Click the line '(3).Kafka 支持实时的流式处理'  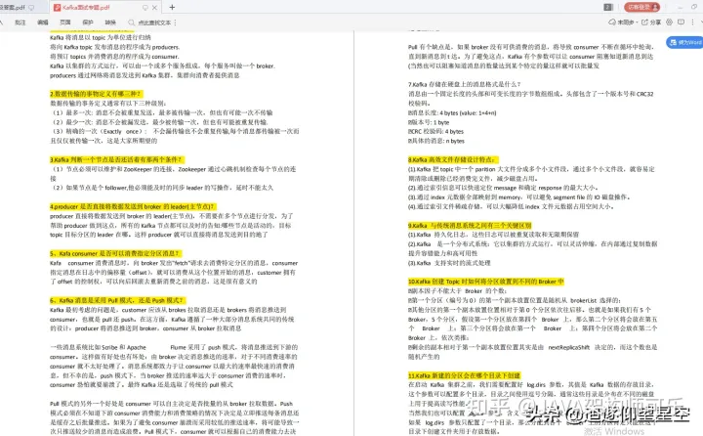pyautogui.click(x=449, y=263)
